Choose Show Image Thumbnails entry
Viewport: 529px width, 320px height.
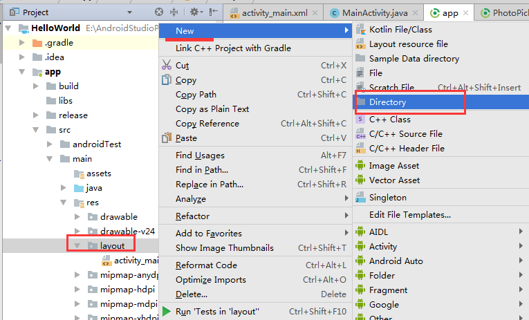(x=255, y=247)
